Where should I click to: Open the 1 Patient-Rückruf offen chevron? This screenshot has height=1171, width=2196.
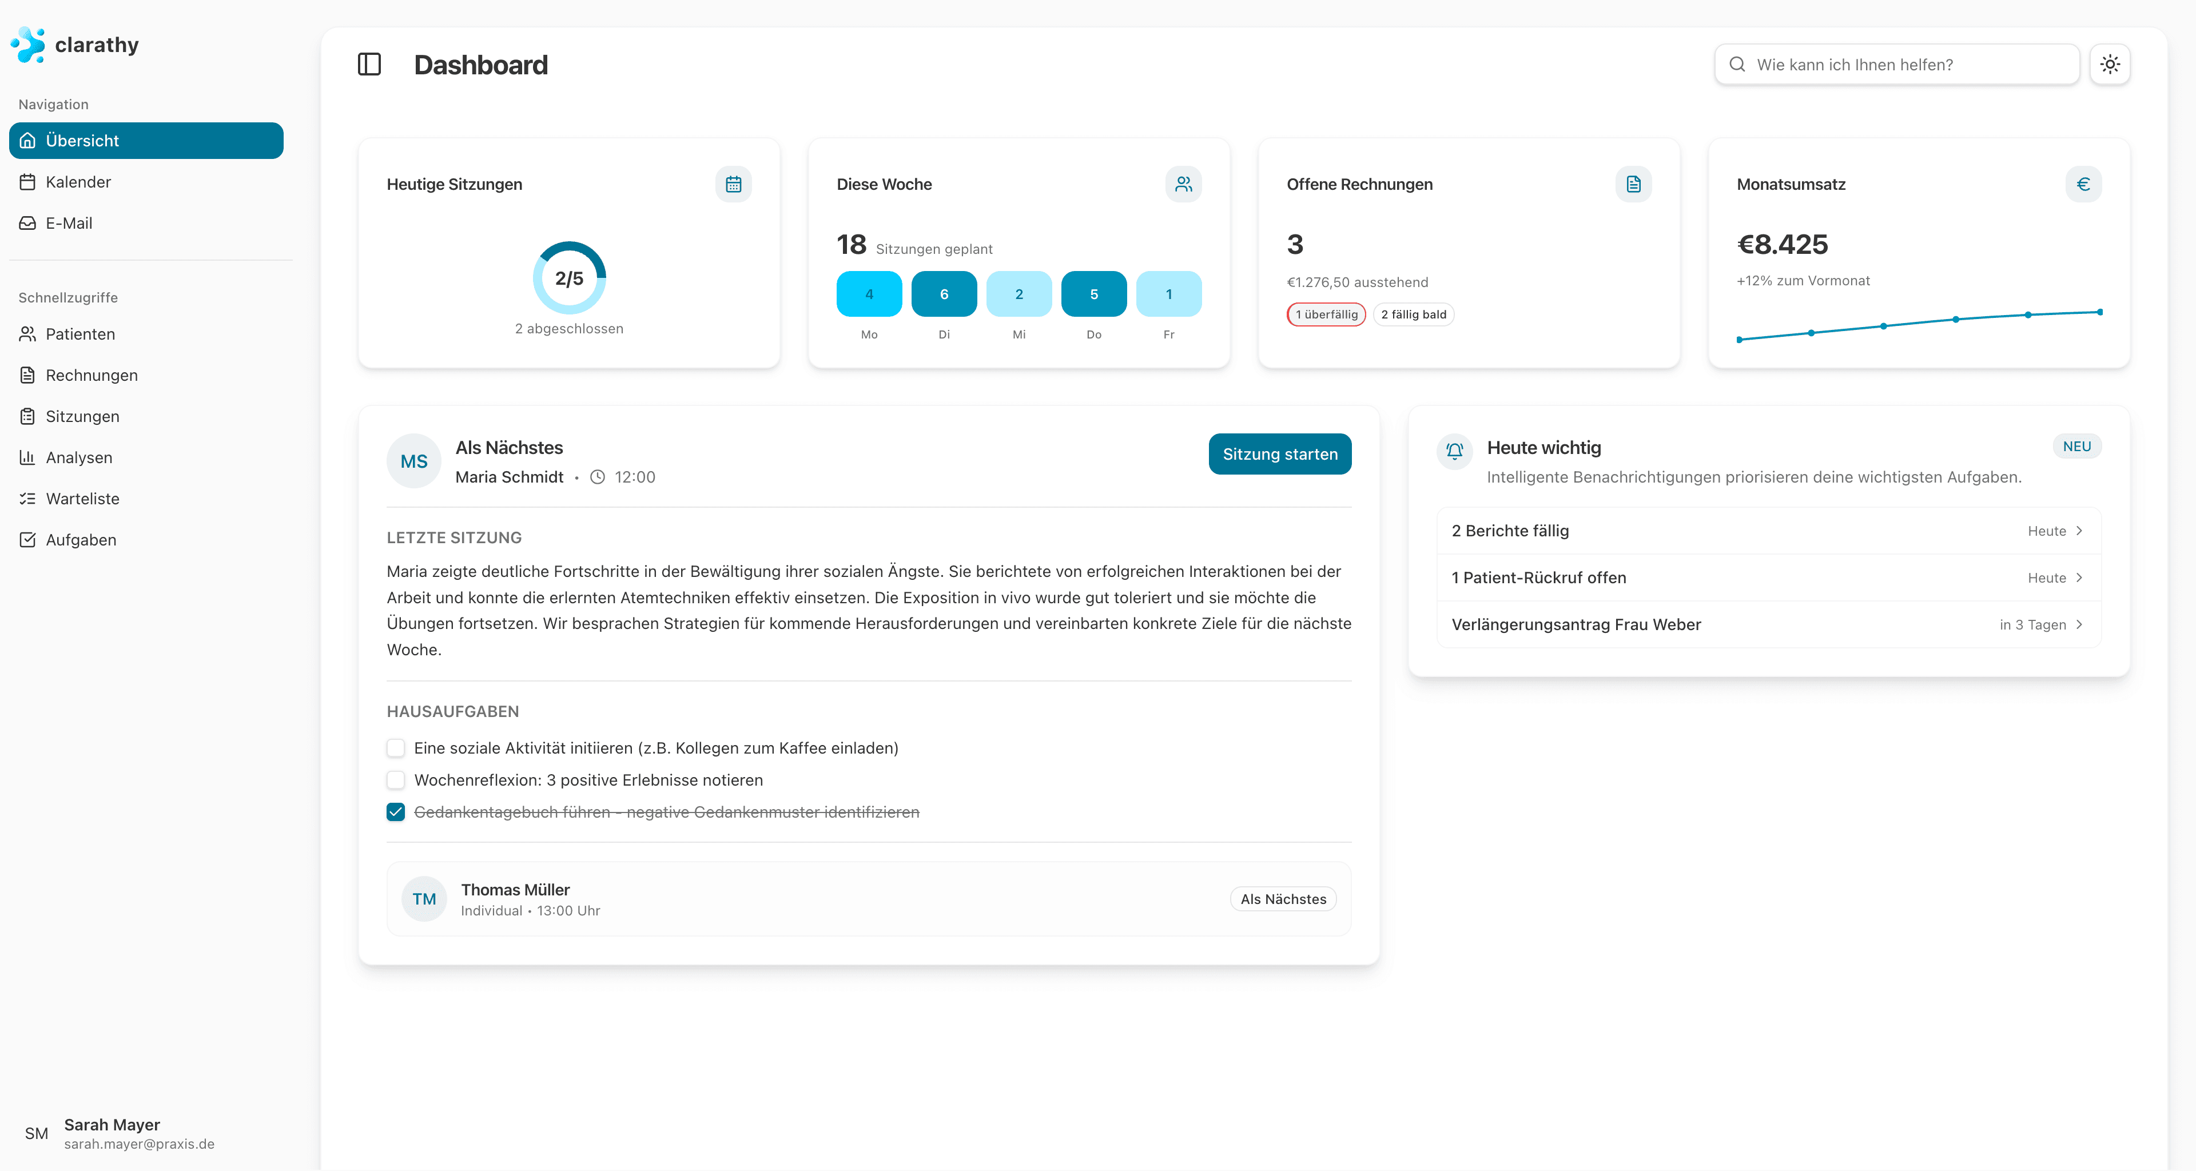(x=2080, y=578)
